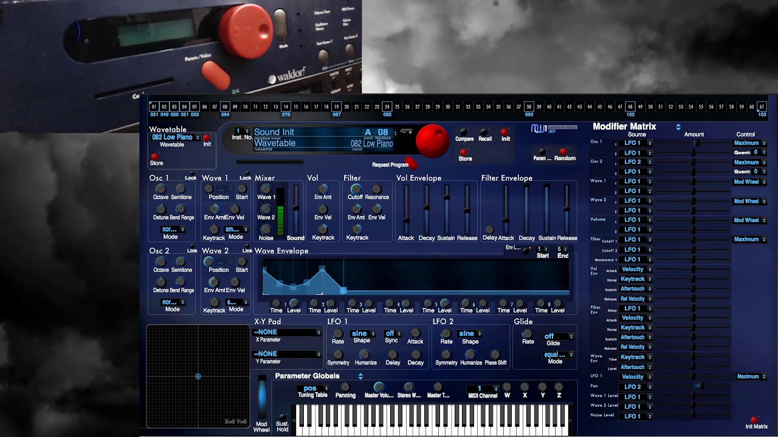Image resolution: width=778 pixels, height=437 pixels.
Task: Click the Wavetable Store button
Action: point(154,157)
